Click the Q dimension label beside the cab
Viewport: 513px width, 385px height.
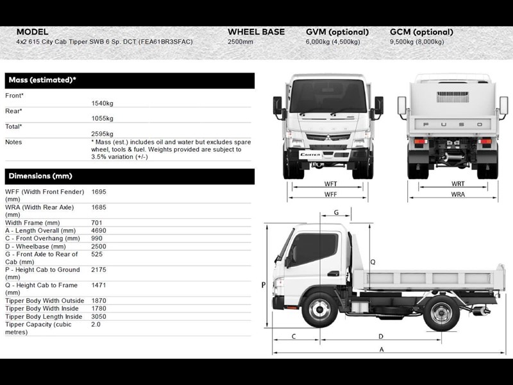(373, 262)
